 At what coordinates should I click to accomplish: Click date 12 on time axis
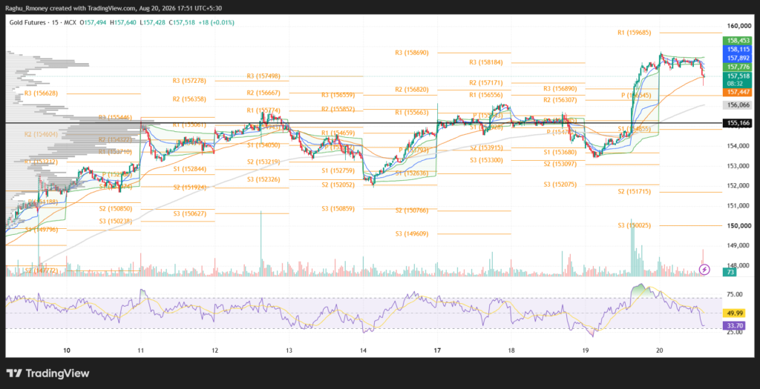[x=214, y=350]
